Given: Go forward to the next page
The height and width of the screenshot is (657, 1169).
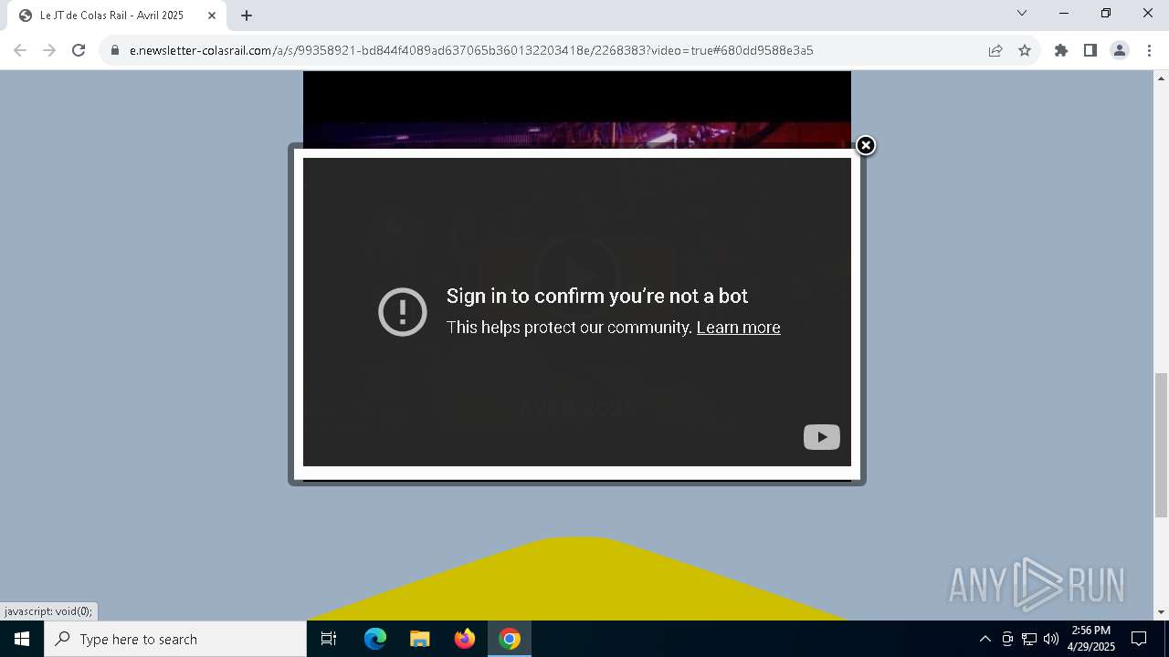Looking at the screenshot, I should (x=49, y=50).
